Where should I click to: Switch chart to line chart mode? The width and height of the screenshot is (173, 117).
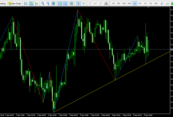pos(37,4)
